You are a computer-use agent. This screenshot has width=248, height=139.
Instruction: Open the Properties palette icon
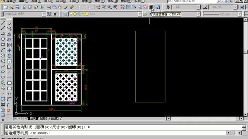[x=122, y=7]
